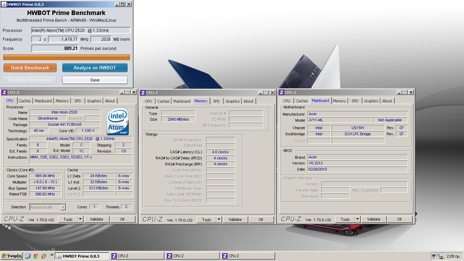Click the Z icon in the CPU tab CPU-Z window title bar

(4, 92)
